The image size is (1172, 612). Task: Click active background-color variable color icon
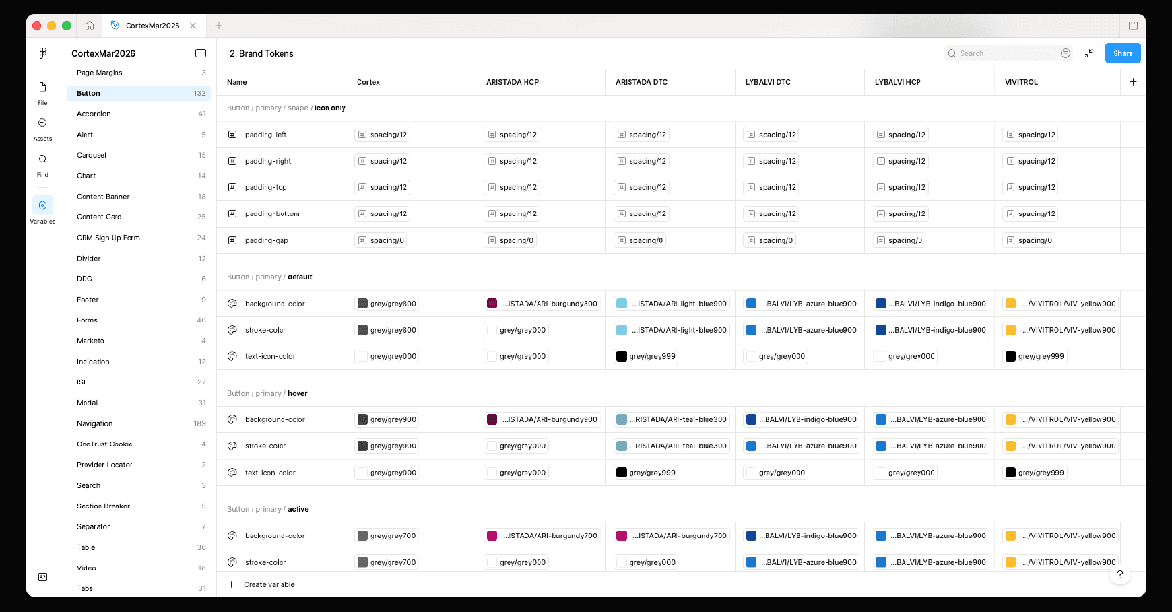(x=232, y=536)
